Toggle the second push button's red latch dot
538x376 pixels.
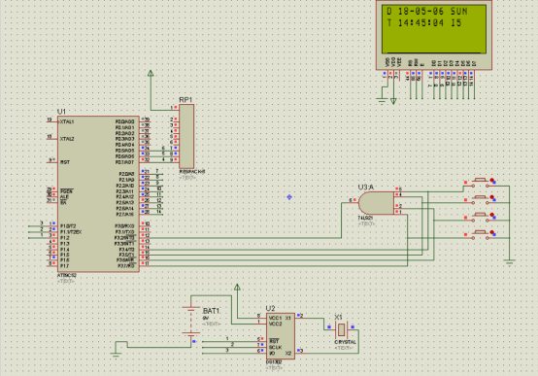491,197
